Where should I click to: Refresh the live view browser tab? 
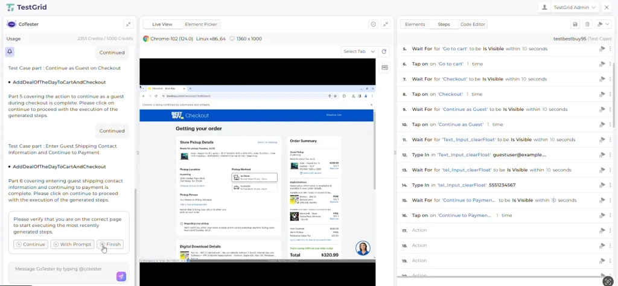point(384,51)
